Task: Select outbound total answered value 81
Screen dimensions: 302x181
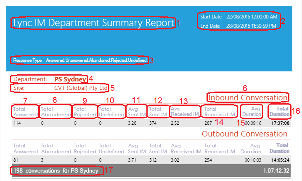Action: 16,160
